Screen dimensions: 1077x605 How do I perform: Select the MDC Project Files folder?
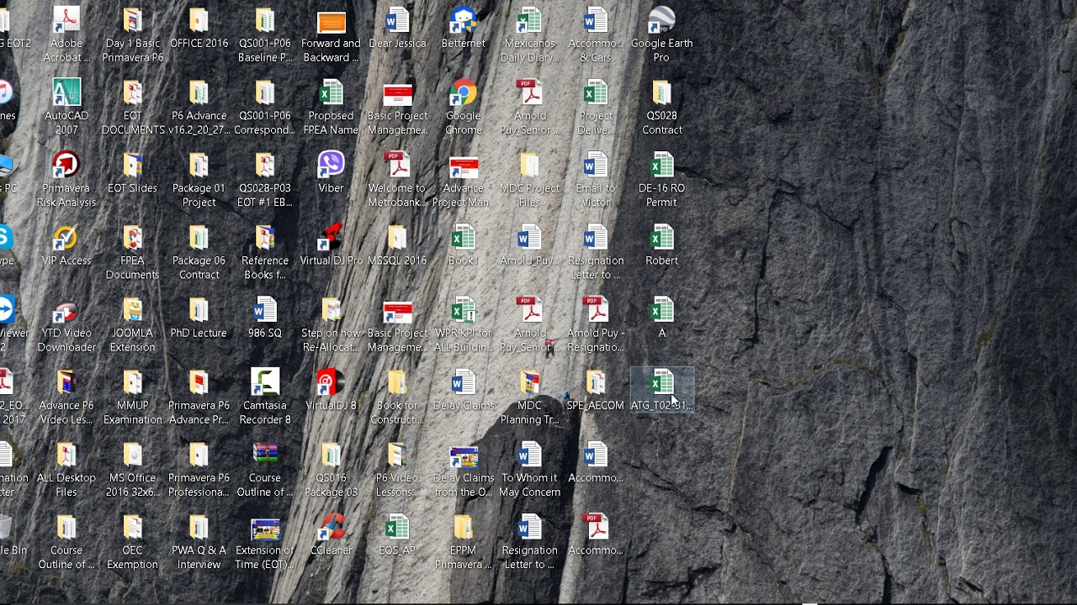tap(529, 165)
